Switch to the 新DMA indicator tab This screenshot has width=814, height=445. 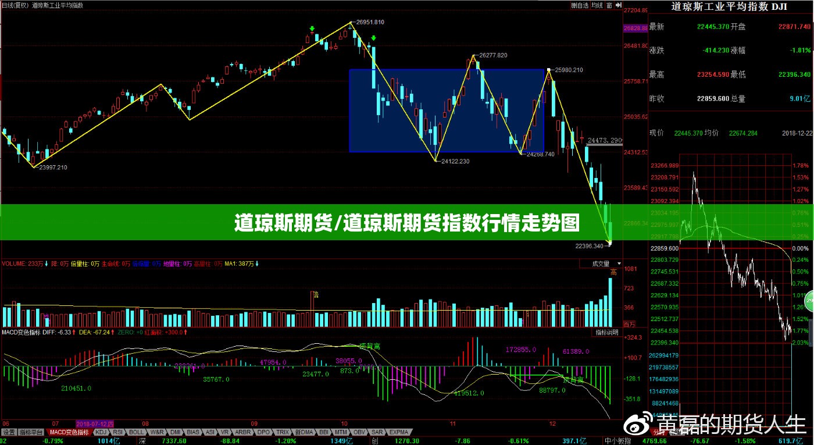coord(304,432)
